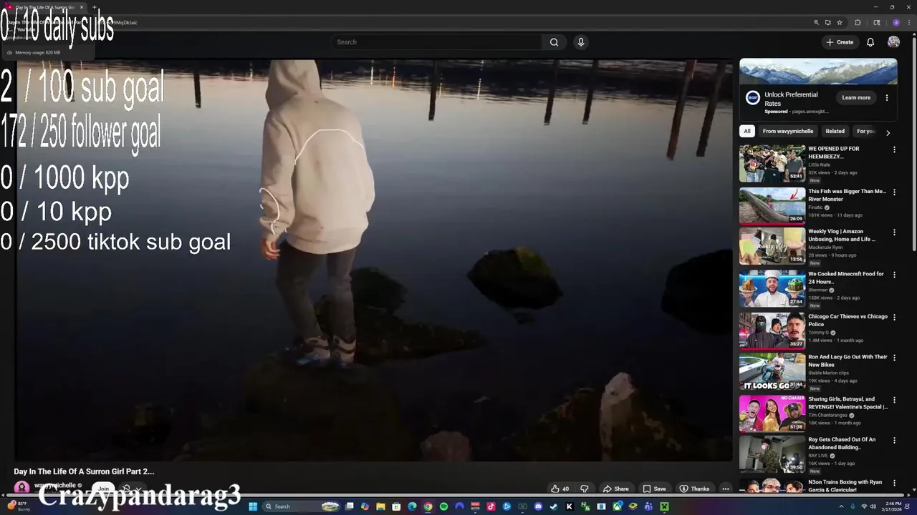
Task: Open Weekly Vlog Amazon Unboxing video title
Action: [842, 235]
